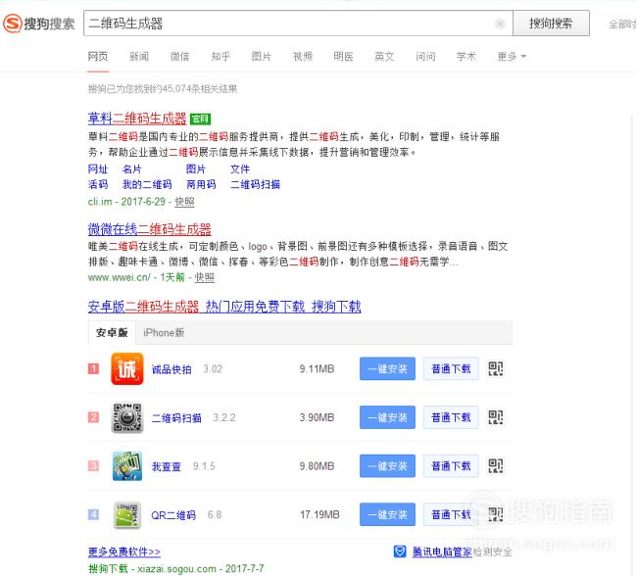Open the 网址 sublink
Image resolution: width=637 pixels, height=577 pixels.
(x=98, y=168)
